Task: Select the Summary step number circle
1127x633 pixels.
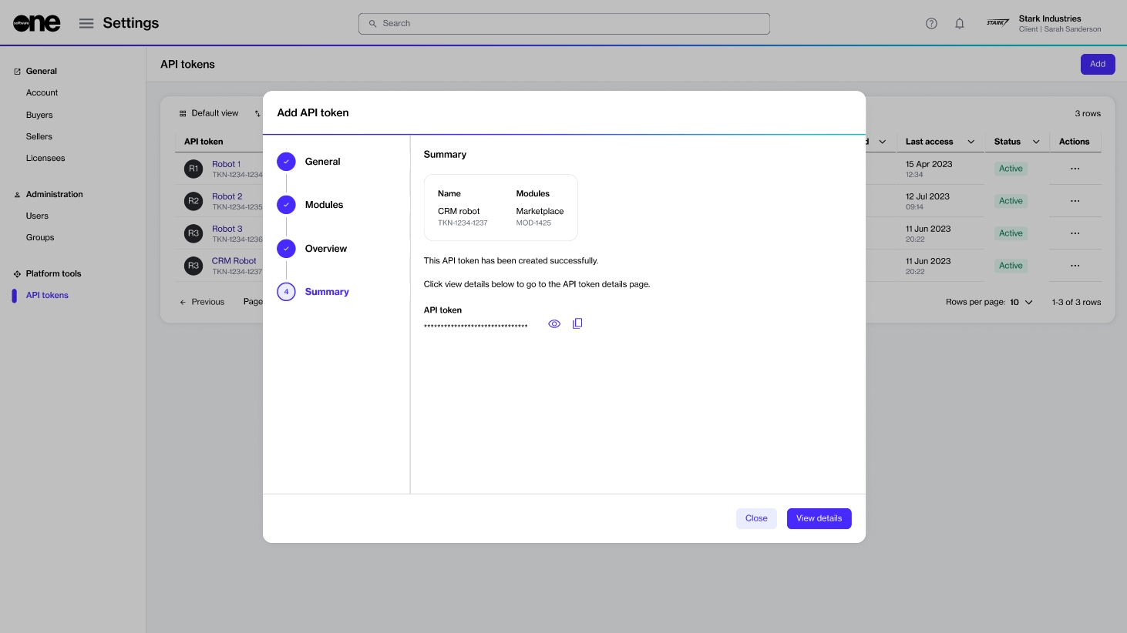Action: [286, 292]
